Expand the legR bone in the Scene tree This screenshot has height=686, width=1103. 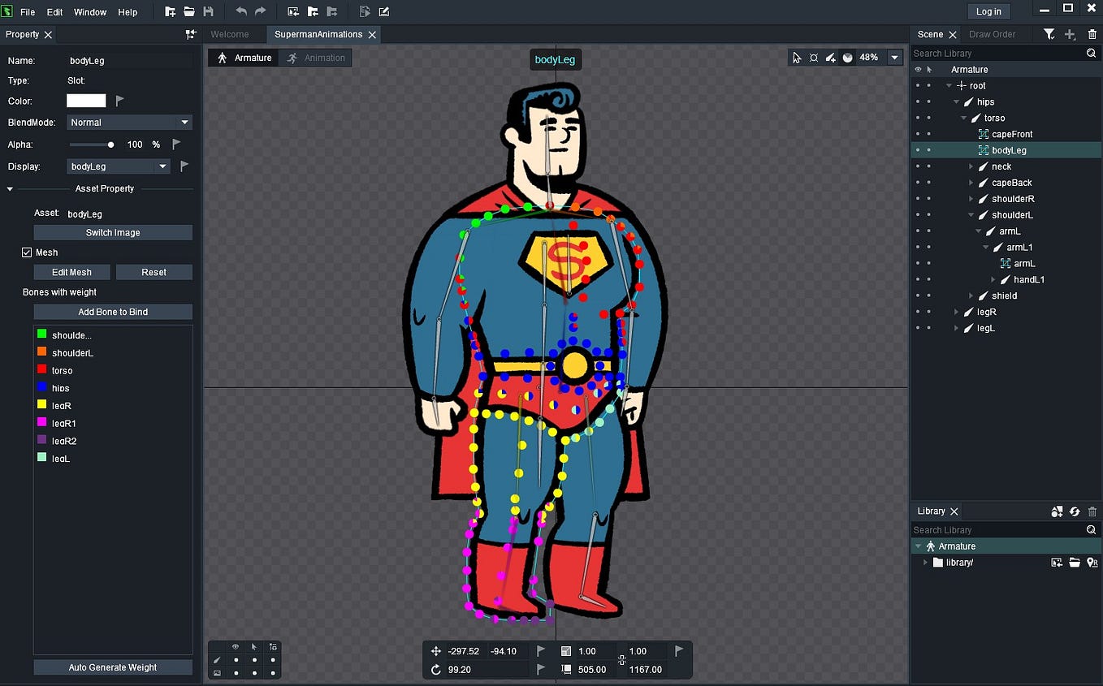click(x=956, y=311)
